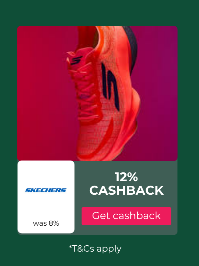Click the crimson backdrop beside the shoe laces
Viewport: 199px width, 266px height.
point(42,93)
